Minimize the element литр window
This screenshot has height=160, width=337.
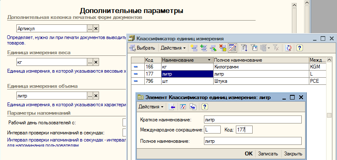(x=285, y=97)
